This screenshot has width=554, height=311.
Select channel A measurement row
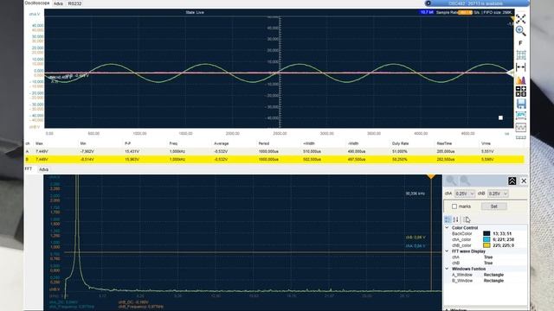pos(274,151)
